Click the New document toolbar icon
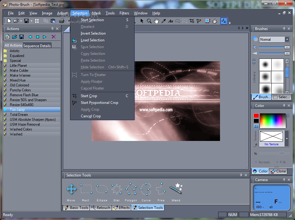Viewport: 295px width, 220px height. [9, 21]
